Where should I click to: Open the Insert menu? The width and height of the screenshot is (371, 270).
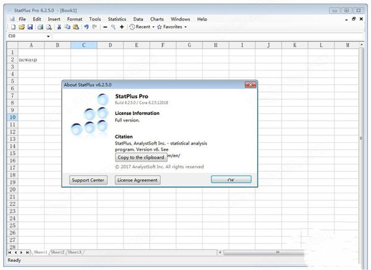click(54, 19)
